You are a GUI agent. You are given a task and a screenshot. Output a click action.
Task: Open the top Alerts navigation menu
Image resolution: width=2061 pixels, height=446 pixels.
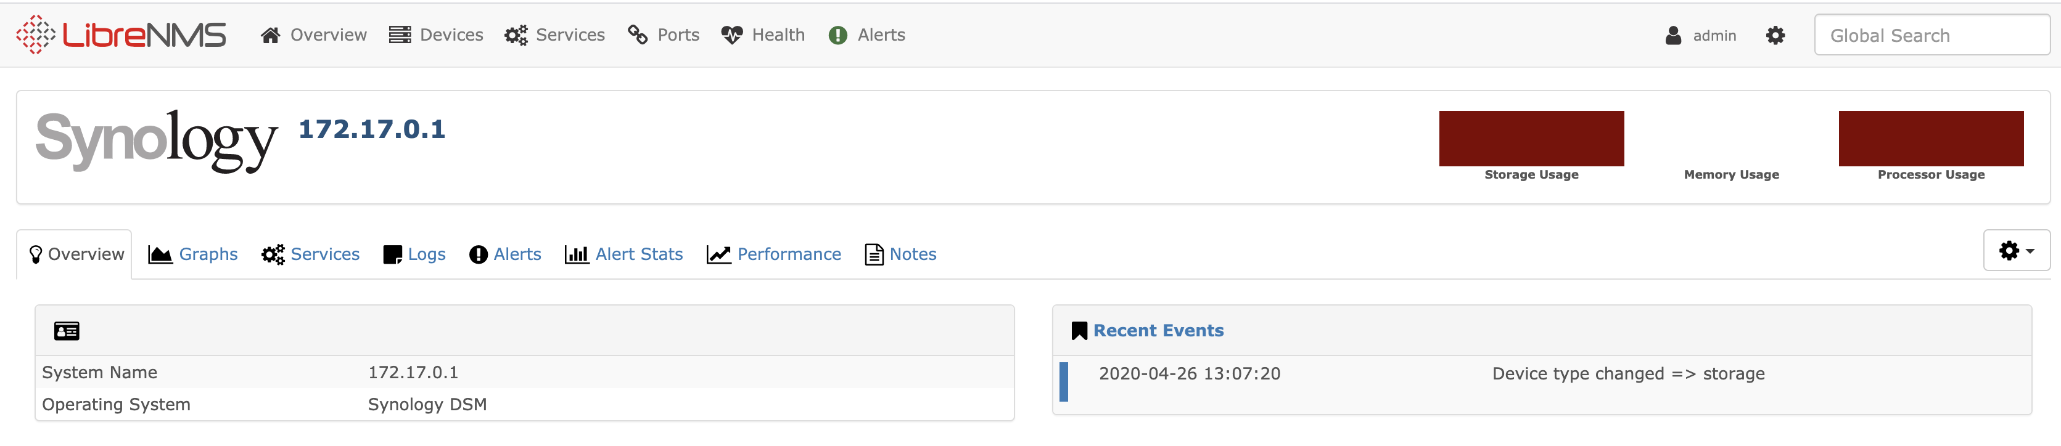point(867,35)
